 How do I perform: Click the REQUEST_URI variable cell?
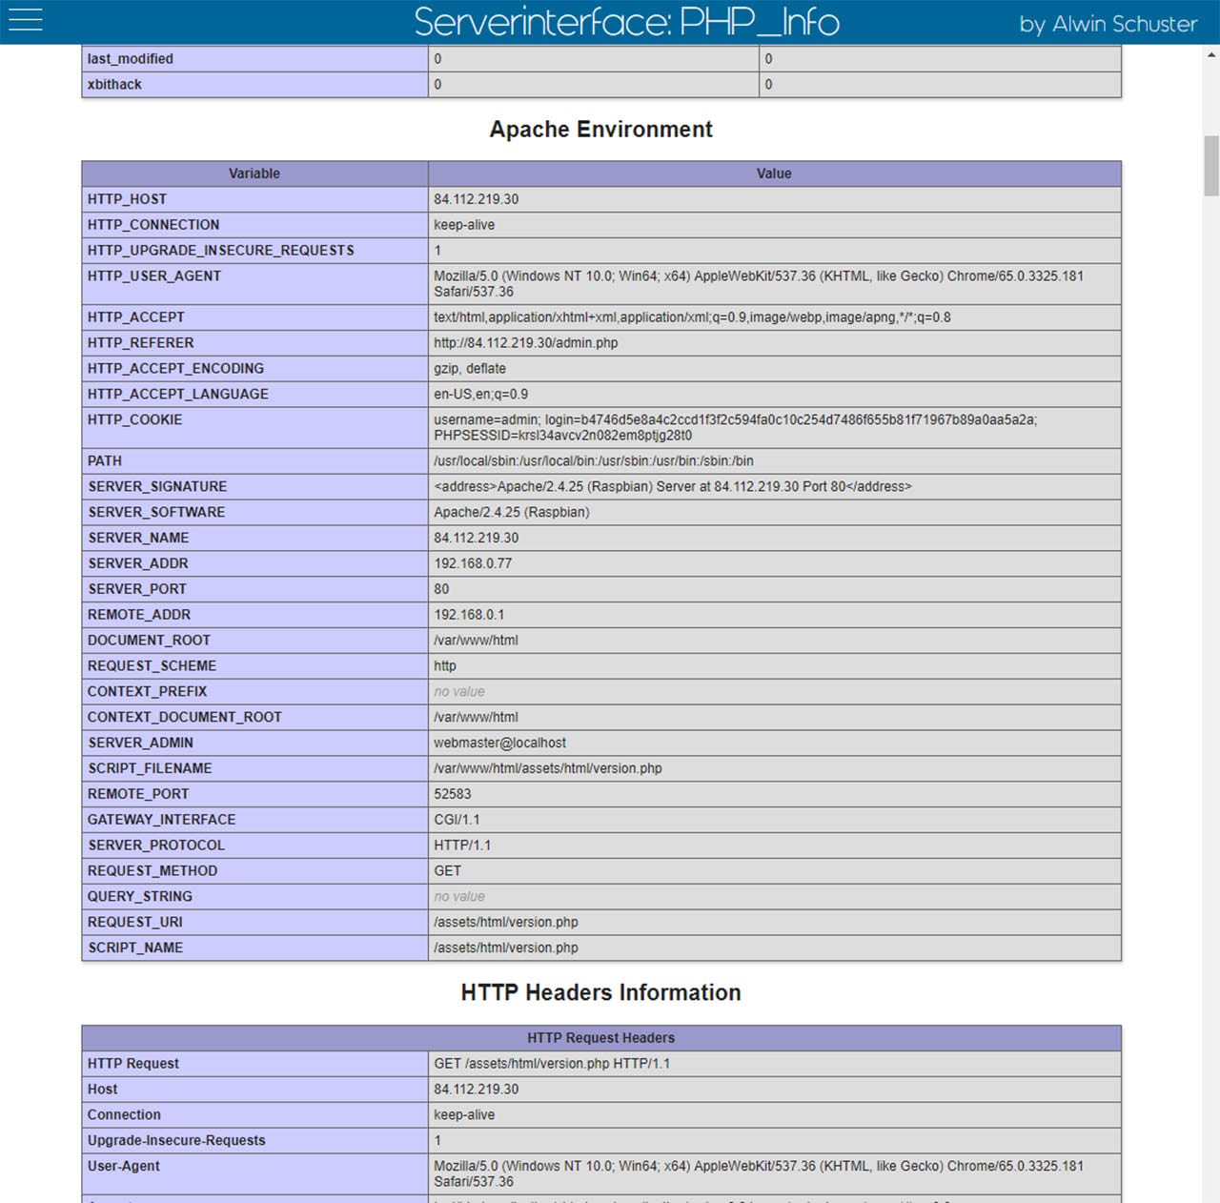pos(254,923)
